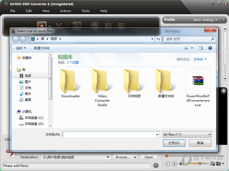Expand the file name history dropdown arrow

coord(157,134)
